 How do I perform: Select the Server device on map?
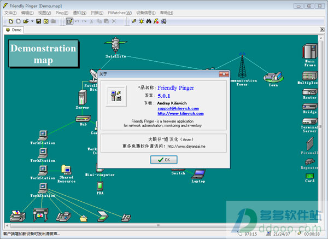click(83, 97)
